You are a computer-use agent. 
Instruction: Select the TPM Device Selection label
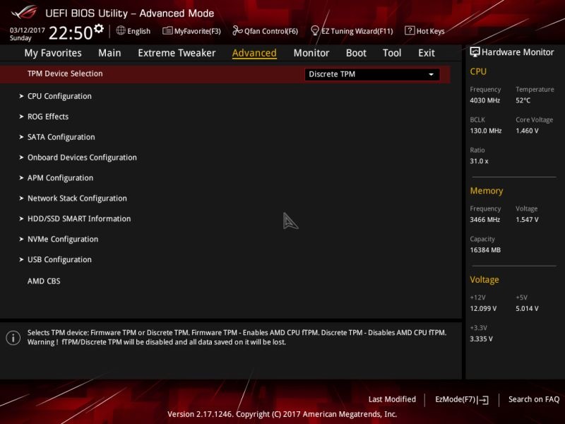(x=65, y=73)
